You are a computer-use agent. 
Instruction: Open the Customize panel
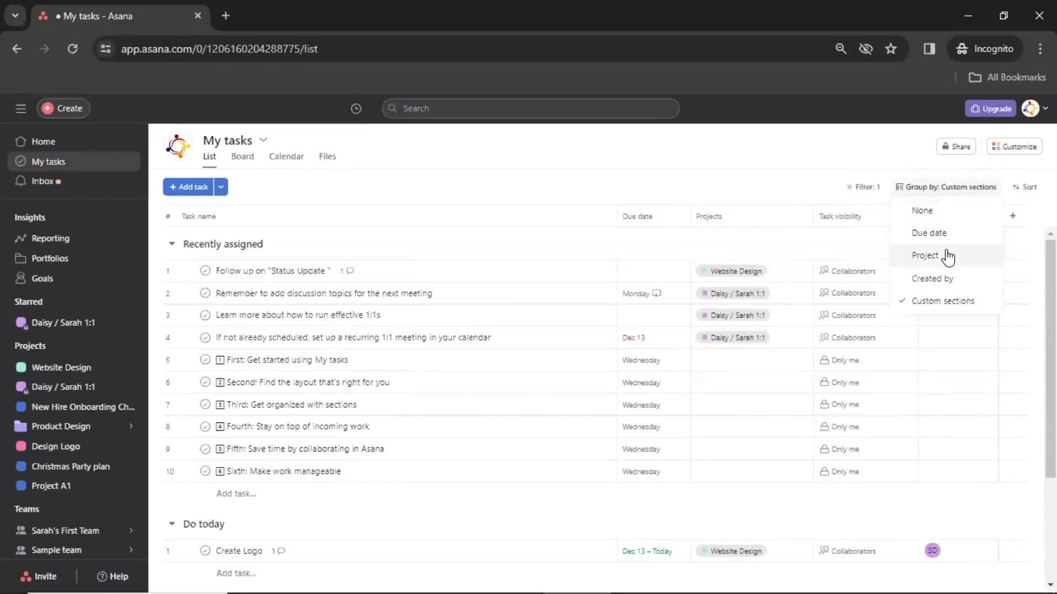pos(1014,146)
